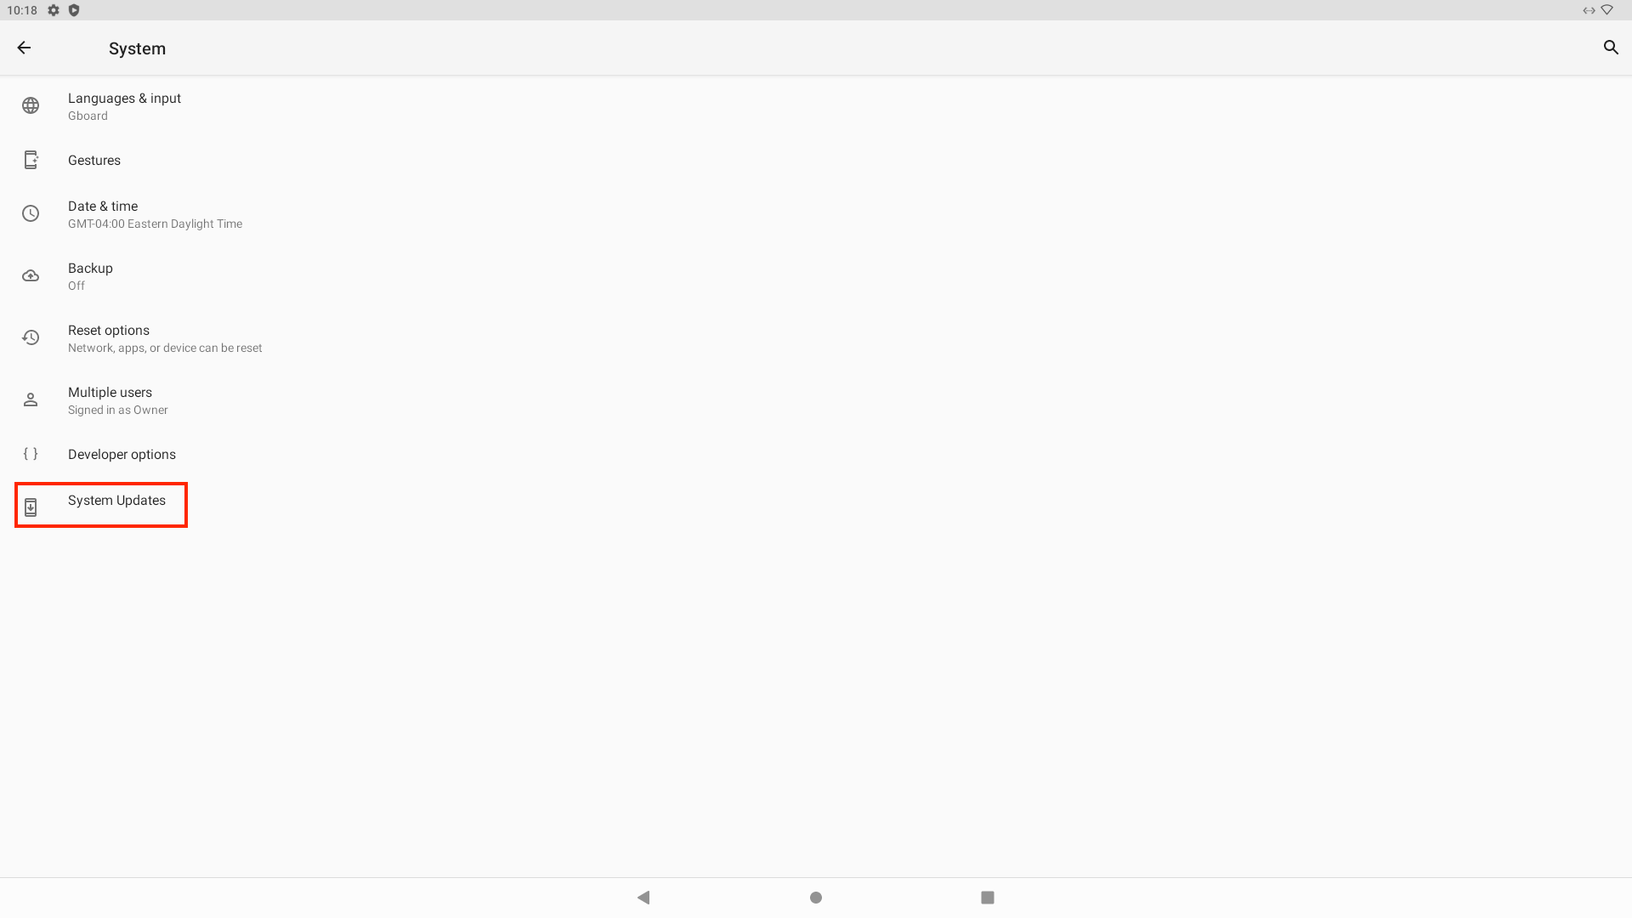The height and width of the screenshot is (918, 1632).
Task: Toggle Backup on or off
Action: point(89,275)
